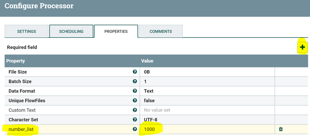The image size is (310, 136).
Task: Show help for Batch Size property
Action: 135,81
